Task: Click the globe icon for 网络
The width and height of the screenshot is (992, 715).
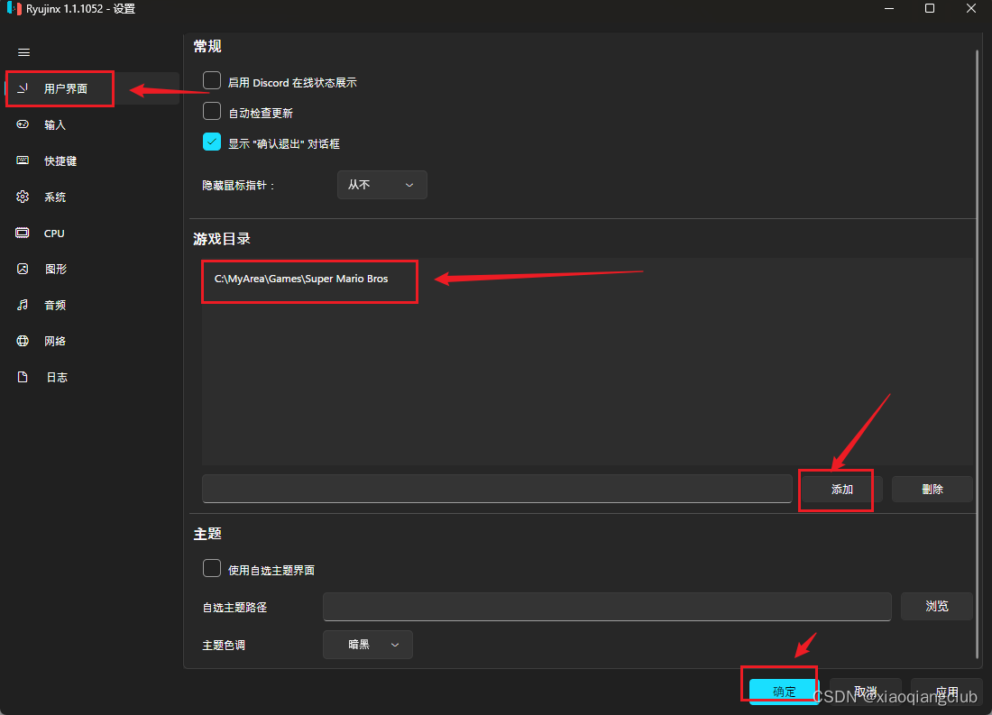Action: tap(23, 341)
